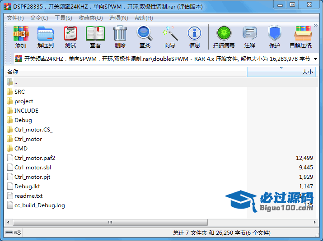
Task: Click the WinRAR title bar icon
Action: point(7,7)
